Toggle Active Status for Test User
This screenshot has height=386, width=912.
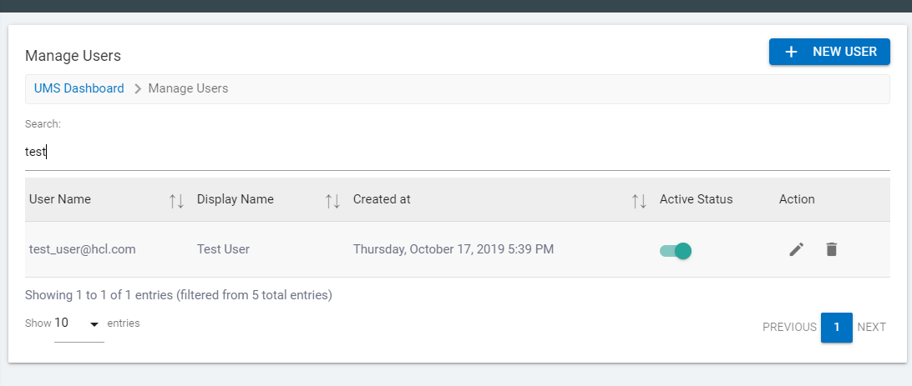tap(676, 250)
